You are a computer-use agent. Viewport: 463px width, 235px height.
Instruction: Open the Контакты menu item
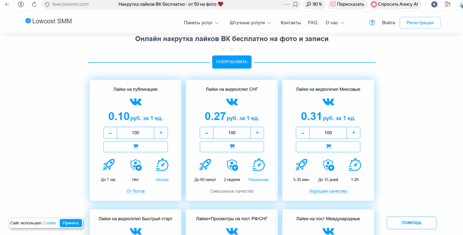(291, 23)
